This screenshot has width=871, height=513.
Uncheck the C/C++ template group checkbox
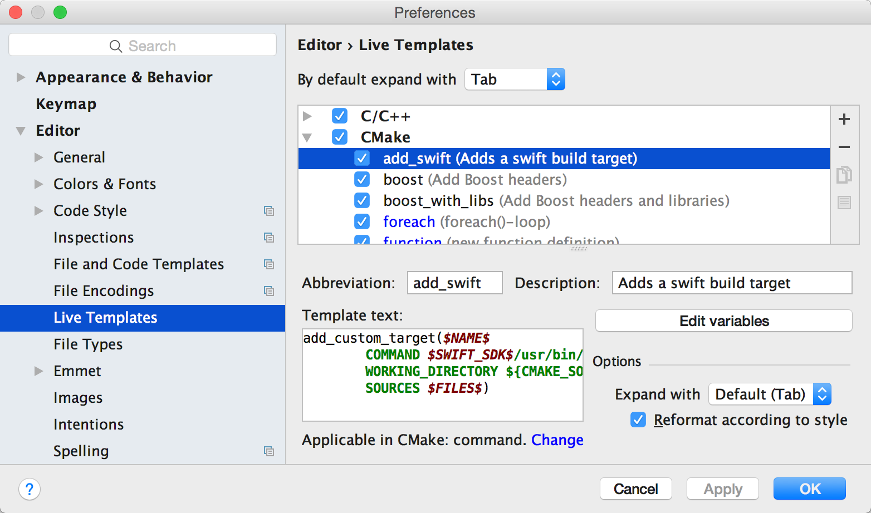(340, 116)
